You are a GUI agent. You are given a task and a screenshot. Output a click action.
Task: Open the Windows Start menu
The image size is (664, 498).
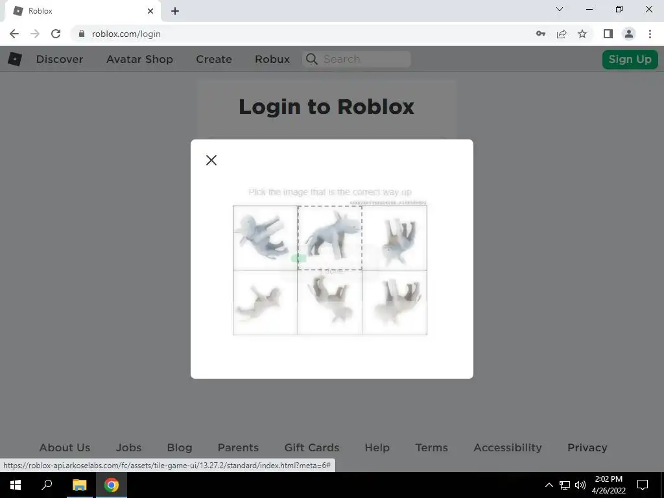pyautogui.click(x=16, y=485)
